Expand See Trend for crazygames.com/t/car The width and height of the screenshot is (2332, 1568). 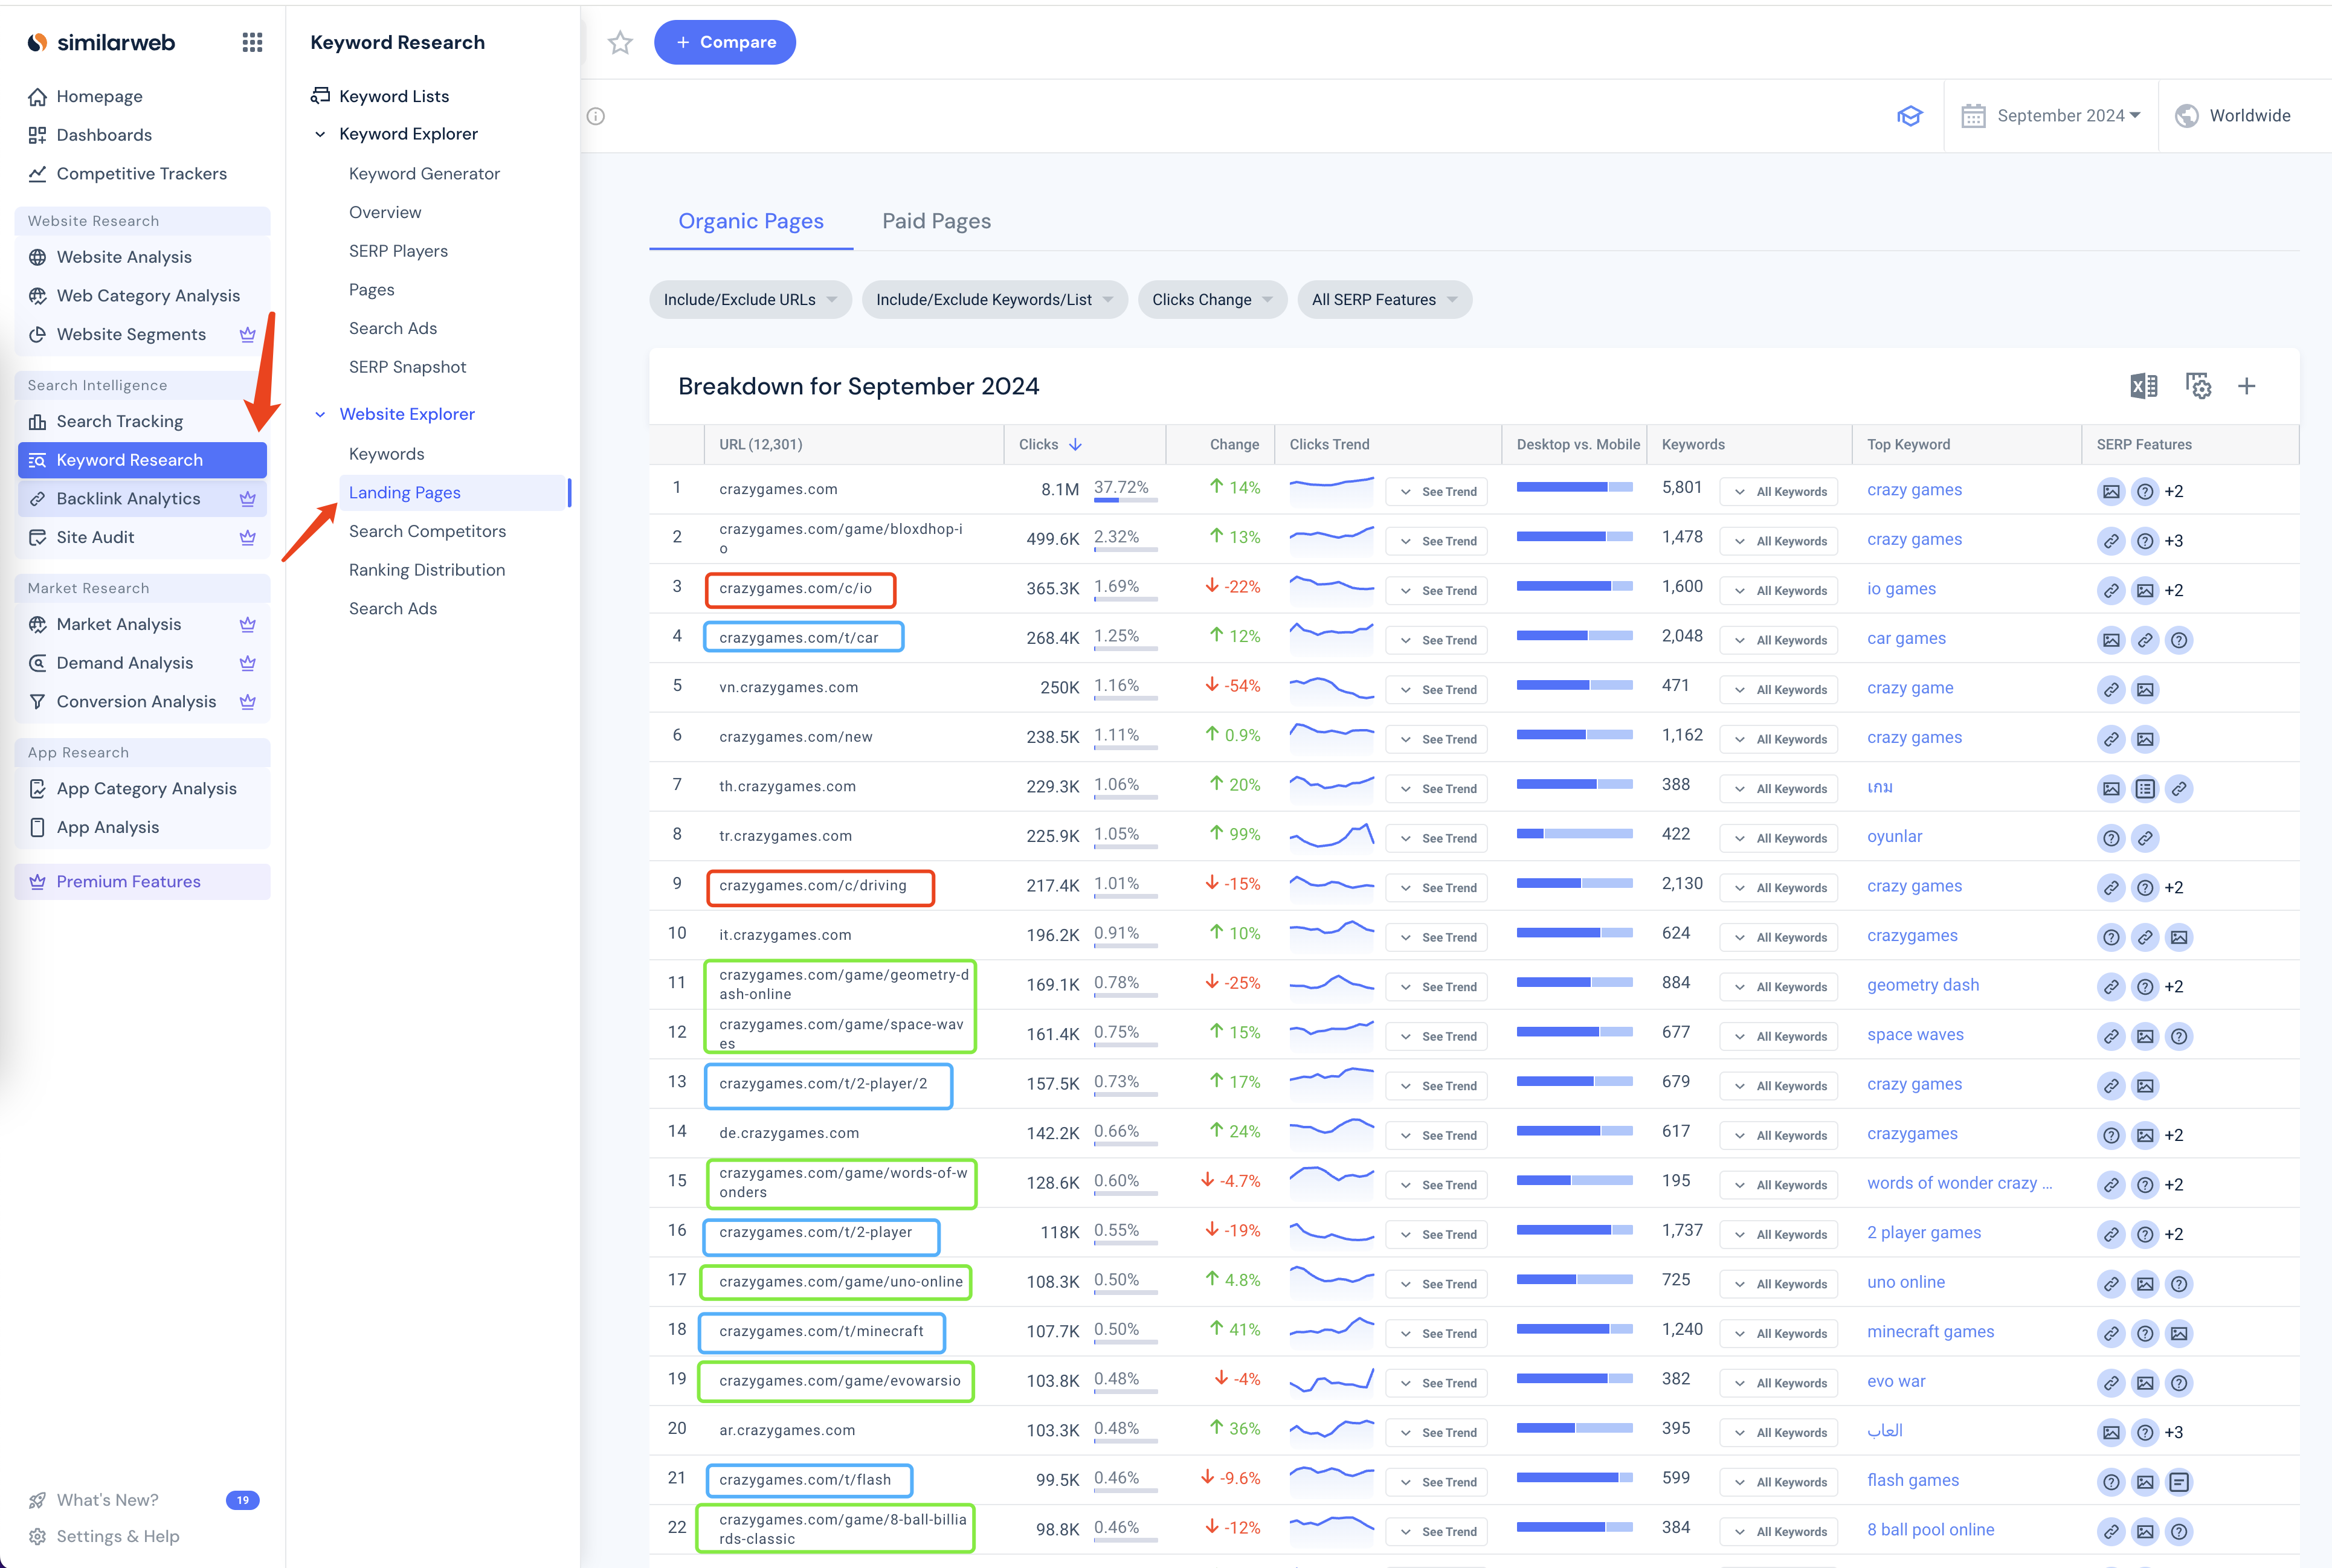point(1437,640)
